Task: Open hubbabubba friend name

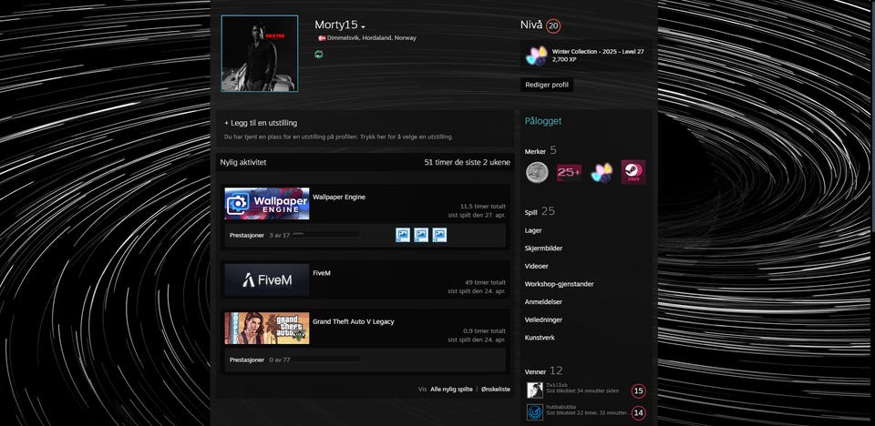Action: point(561,407)
